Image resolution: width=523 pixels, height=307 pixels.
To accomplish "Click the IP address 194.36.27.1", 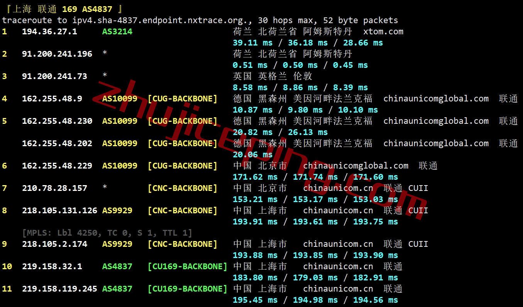I will (x=49, y=32).
